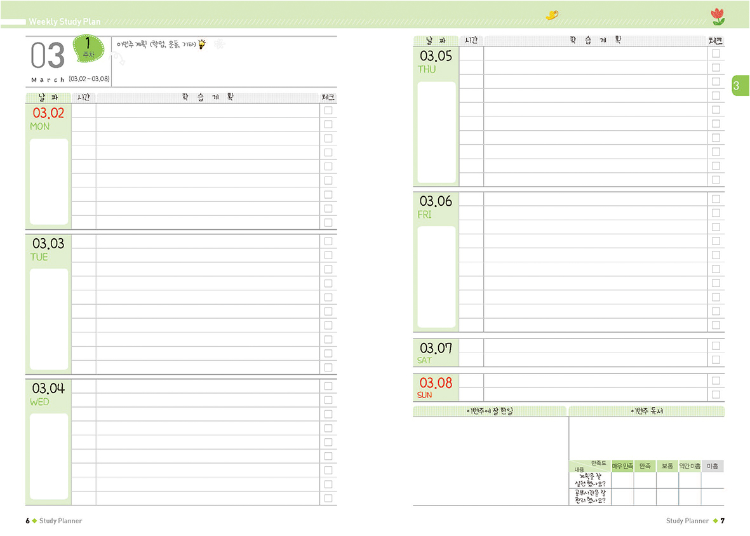Tick the first checkbox for 03.05 THU
The width and height of the screenshot is (750, 536).
[x=716, y=53]
